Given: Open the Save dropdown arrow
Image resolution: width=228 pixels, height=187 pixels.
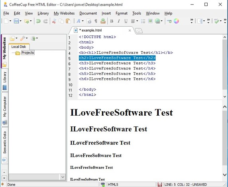Looking at the screenshot, I should point(20,21).
